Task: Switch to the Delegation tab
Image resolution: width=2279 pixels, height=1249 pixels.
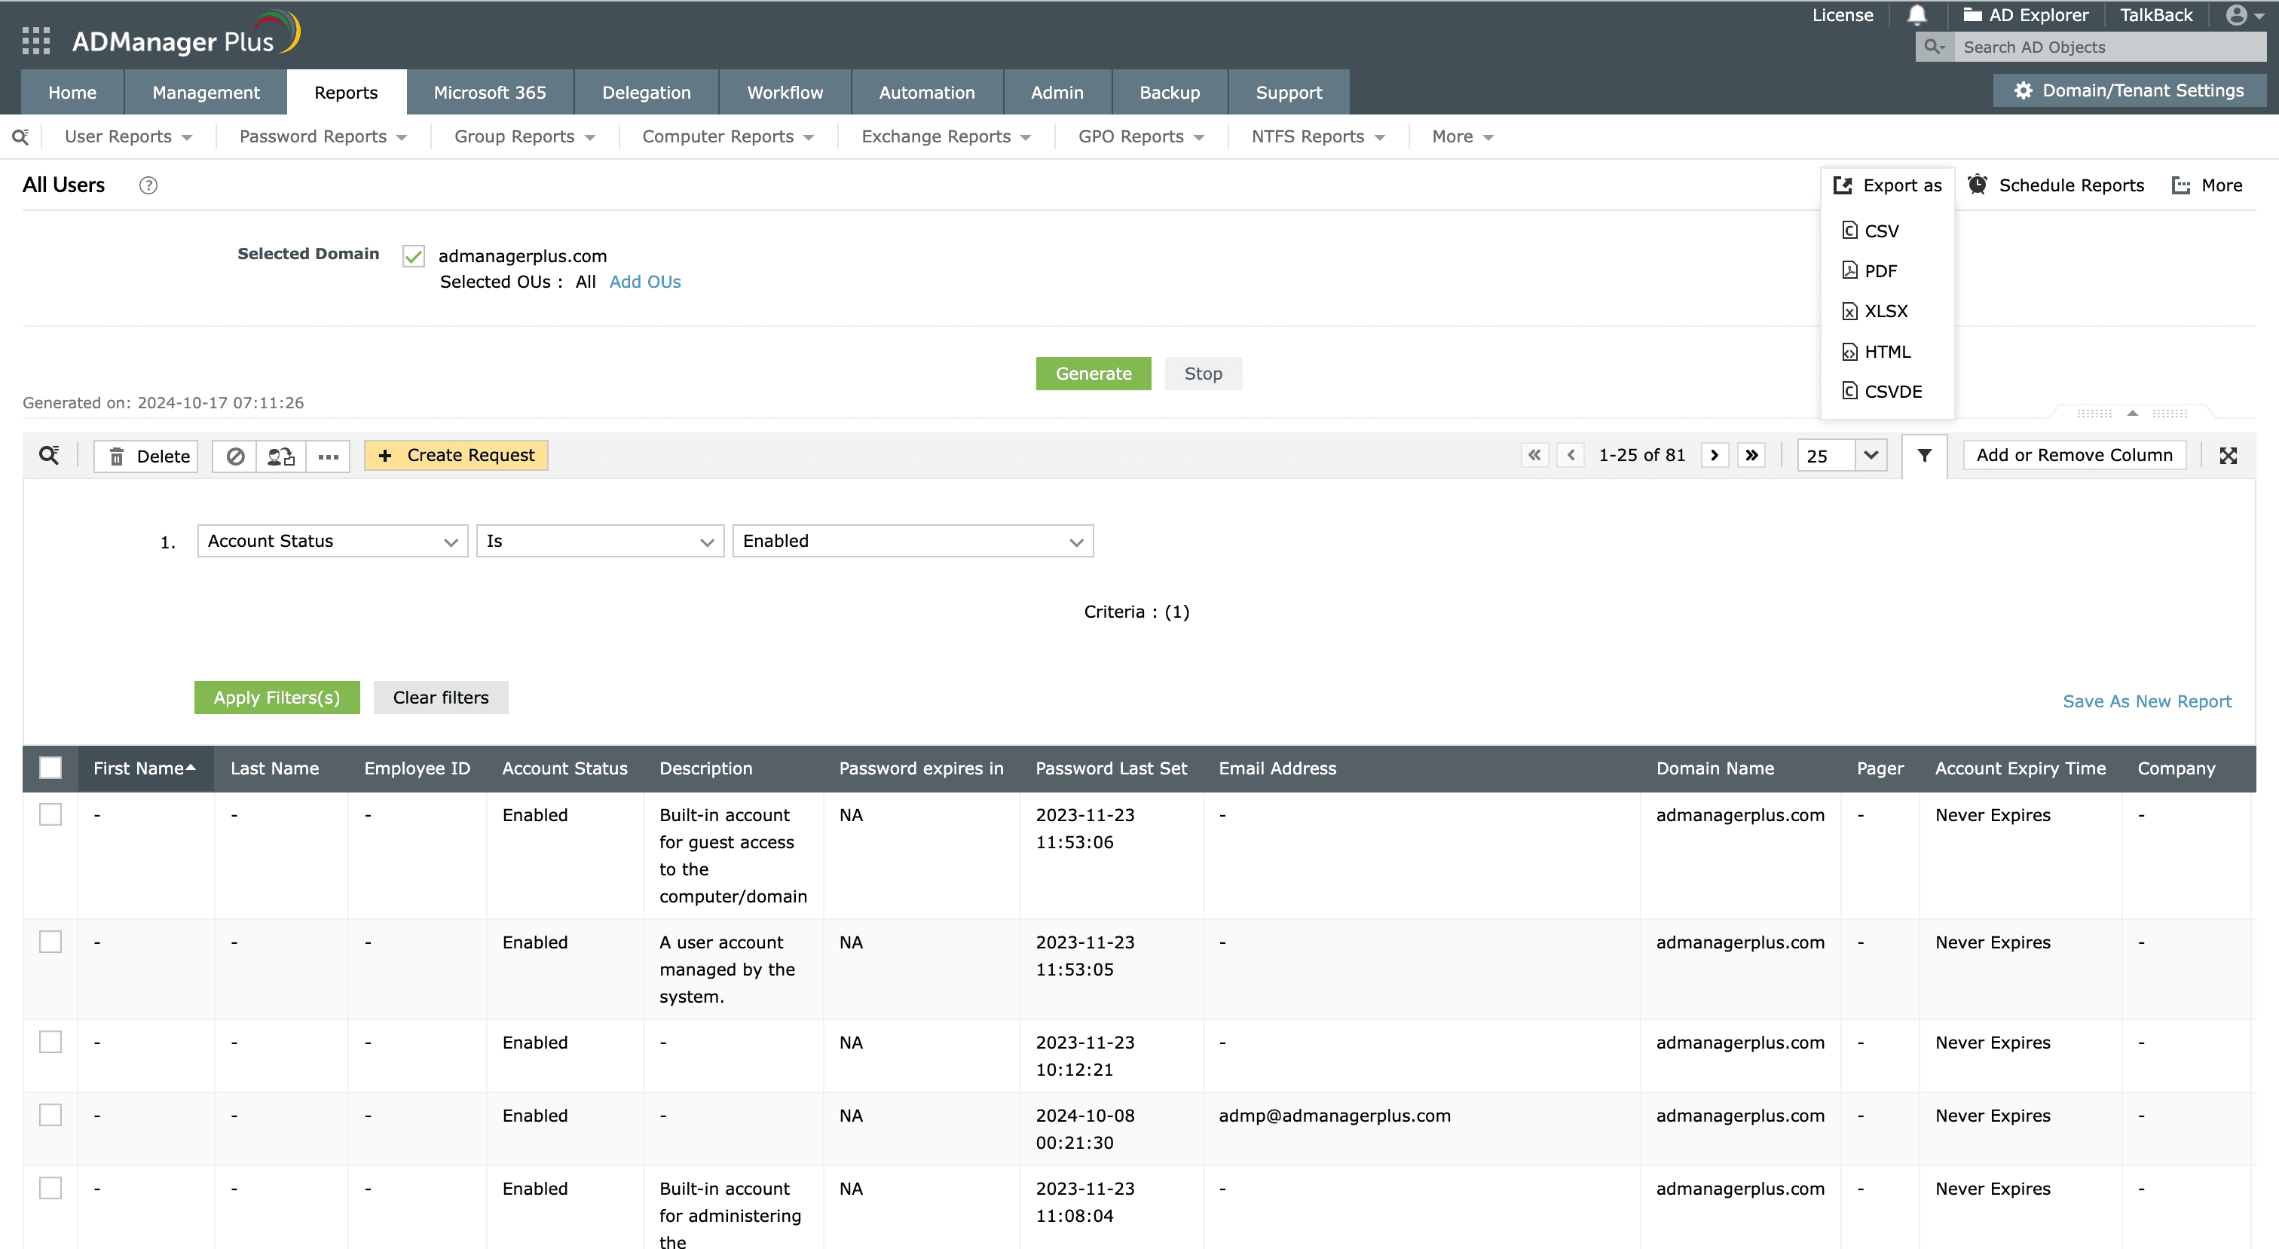Action: pos(646,93)
